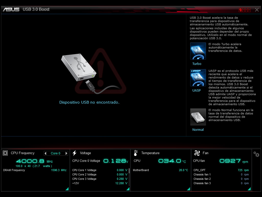Expand the Voltage panel corner triangle
The width and height of the screenshot is (262, 197).
[x=128, y=189]
